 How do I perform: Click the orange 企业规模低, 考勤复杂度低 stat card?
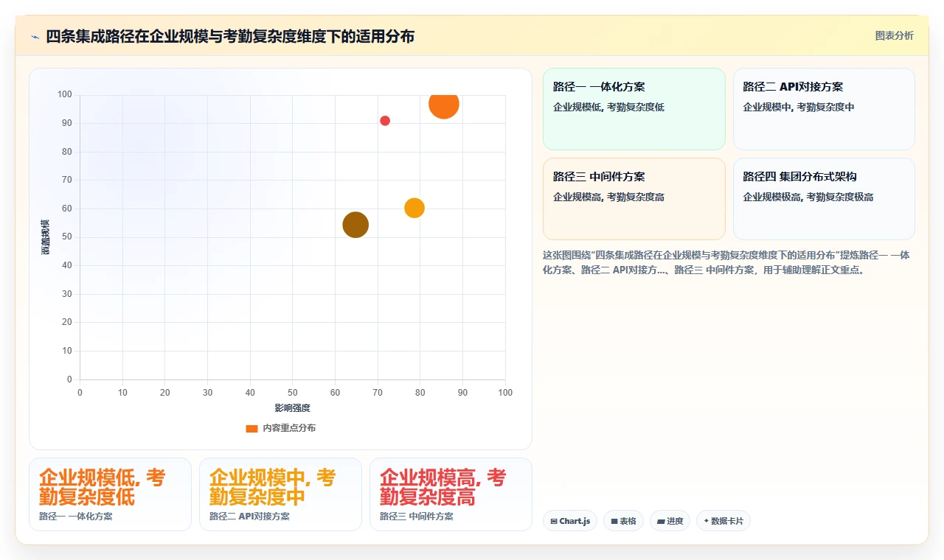click(x=110, y=494)
